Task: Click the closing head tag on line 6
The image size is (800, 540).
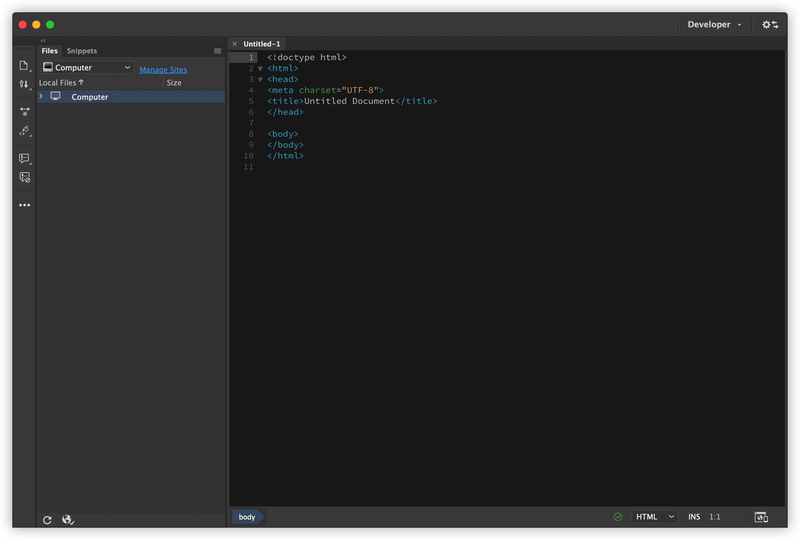Action: coord(285,112)
